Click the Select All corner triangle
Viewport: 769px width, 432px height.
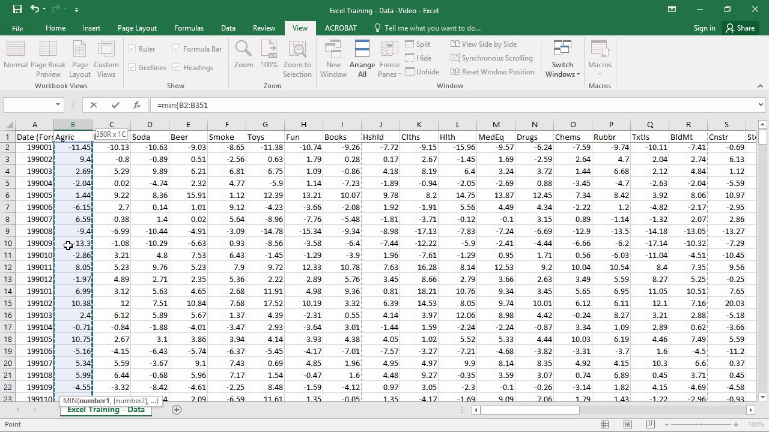[10, 125]
